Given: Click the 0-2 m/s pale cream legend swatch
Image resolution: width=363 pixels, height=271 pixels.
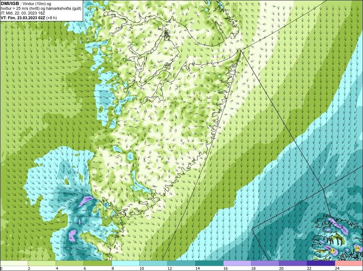Looking at the screenshot, I should click(14, 263).
